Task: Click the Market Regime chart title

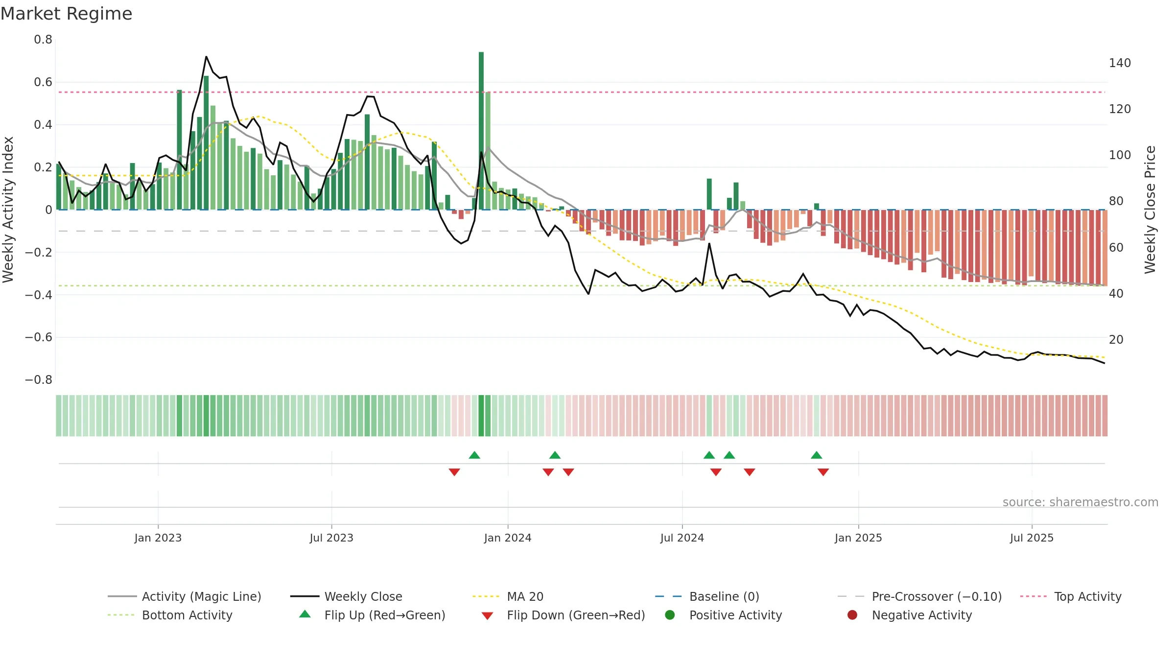Action: [67, 14]
